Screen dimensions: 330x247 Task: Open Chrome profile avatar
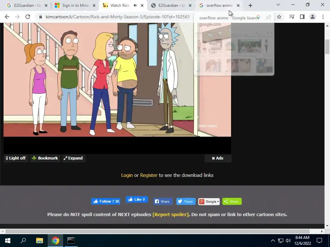coord(313,17)
